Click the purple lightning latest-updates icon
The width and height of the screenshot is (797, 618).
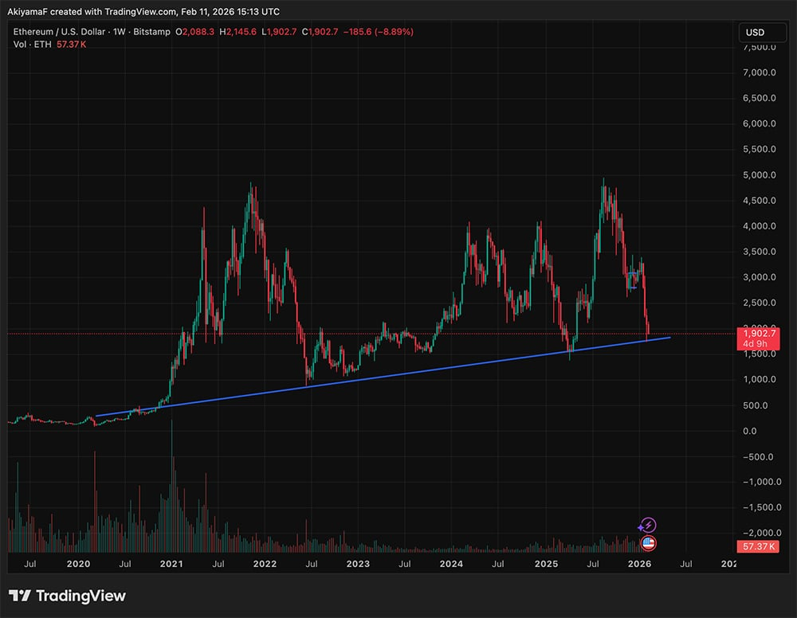(647, 525)
